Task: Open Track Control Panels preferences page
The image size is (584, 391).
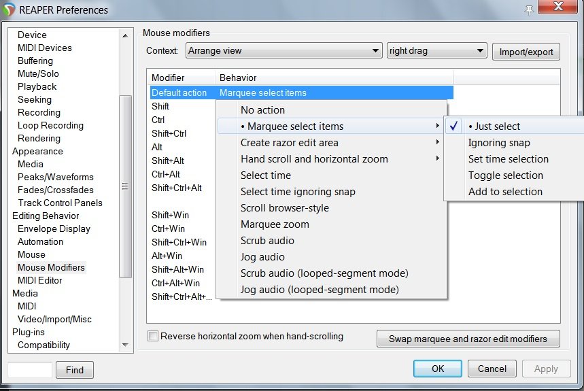Action: [60, 203]
